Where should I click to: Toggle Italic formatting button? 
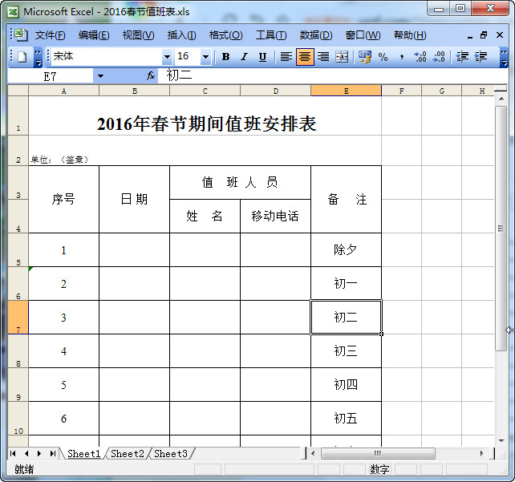(x=244, y=57)
